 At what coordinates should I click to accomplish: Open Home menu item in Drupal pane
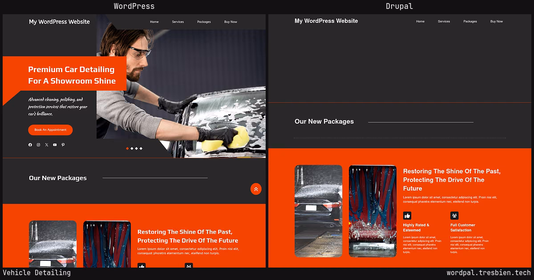pyautogui.click(x=421, y=21)
